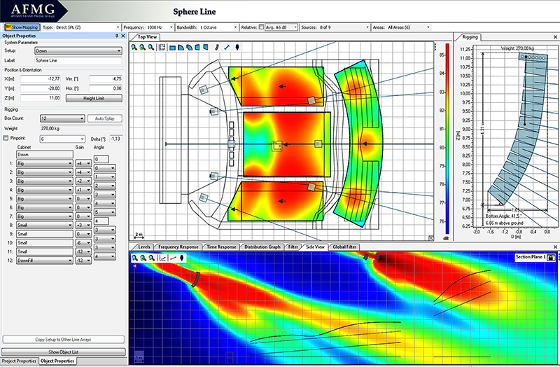
Task: Click Copy Setup to Other Line Arrays
Action: [x=64, y=339]
